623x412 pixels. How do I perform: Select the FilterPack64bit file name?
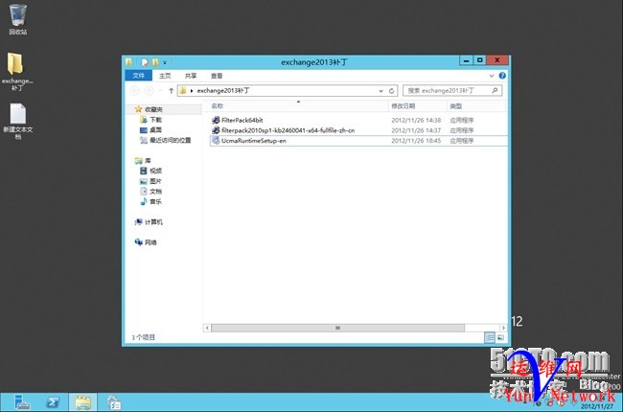pyautogui.click(x=242, y=120)
